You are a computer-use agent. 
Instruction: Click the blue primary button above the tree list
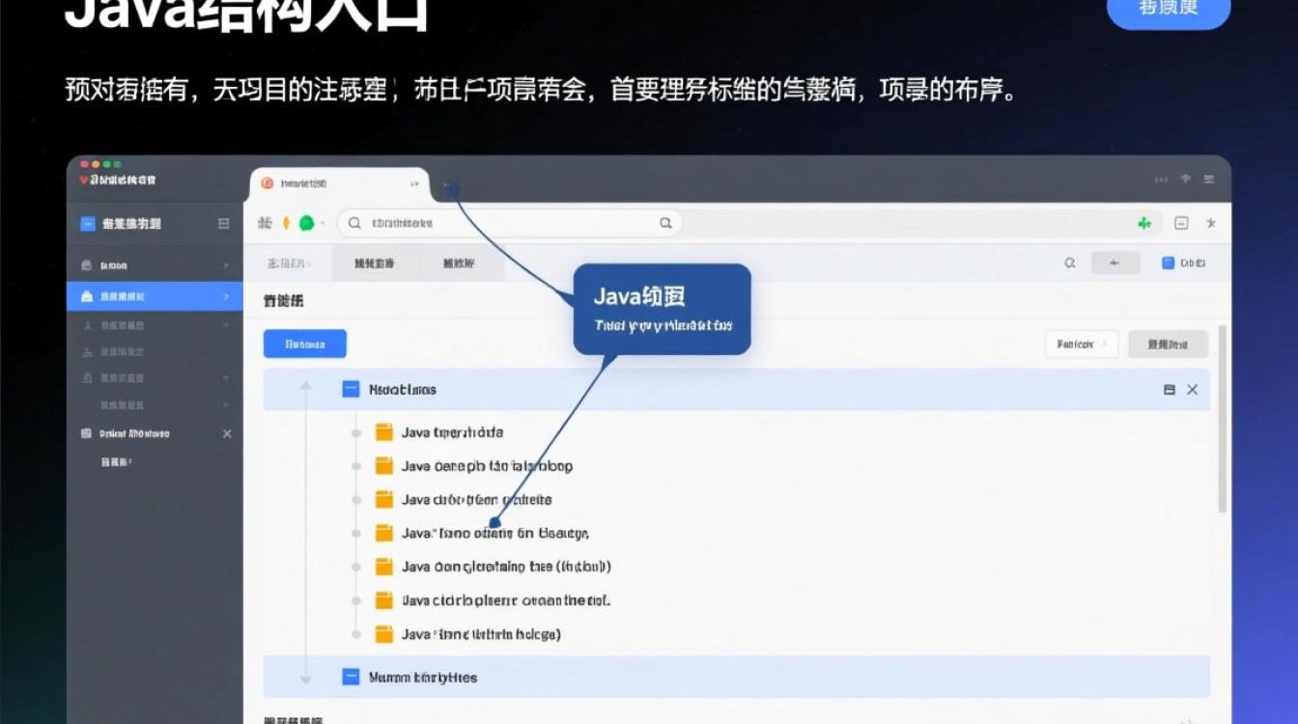coord(306,344)
